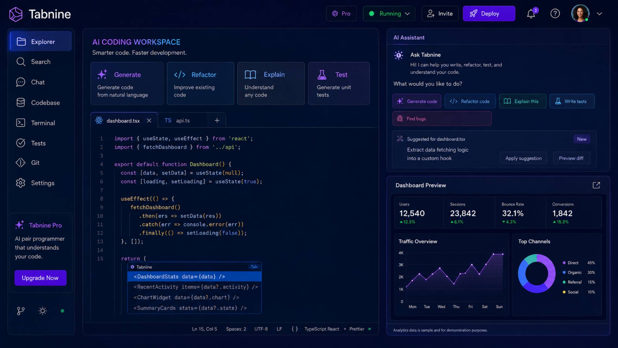The image size is (618, 348).
Task: Open the Refactor feature card
Action: 201,83
